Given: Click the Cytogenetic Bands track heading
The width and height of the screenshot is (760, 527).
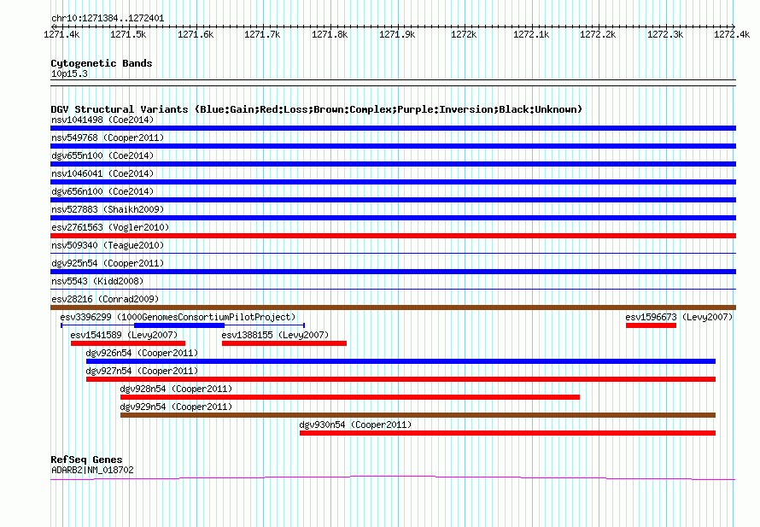Looking at the screenshot, I should click(102, 63).
